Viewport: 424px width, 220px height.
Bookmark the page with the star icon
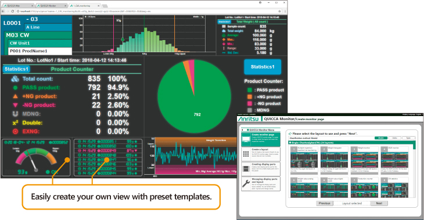pos(279,11)
